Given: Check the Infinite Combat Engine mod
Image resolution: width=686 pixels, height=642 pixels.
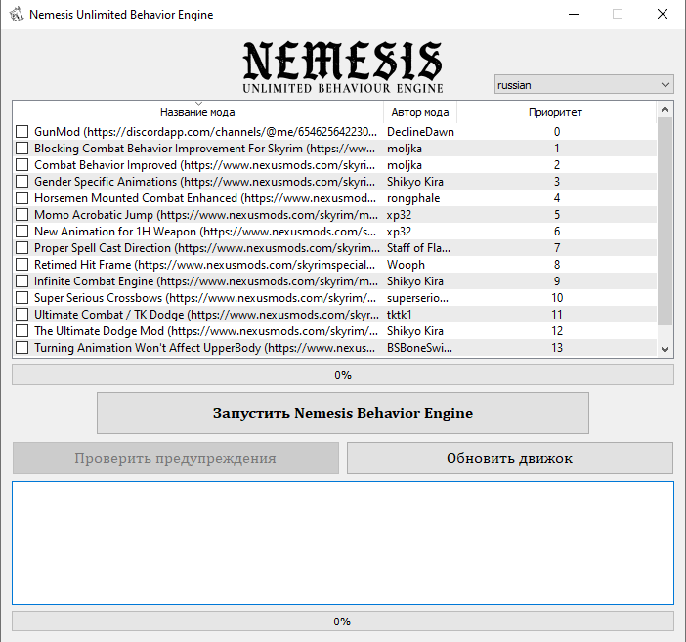Looking at the screenshot, I should click(x=22, y=281).
